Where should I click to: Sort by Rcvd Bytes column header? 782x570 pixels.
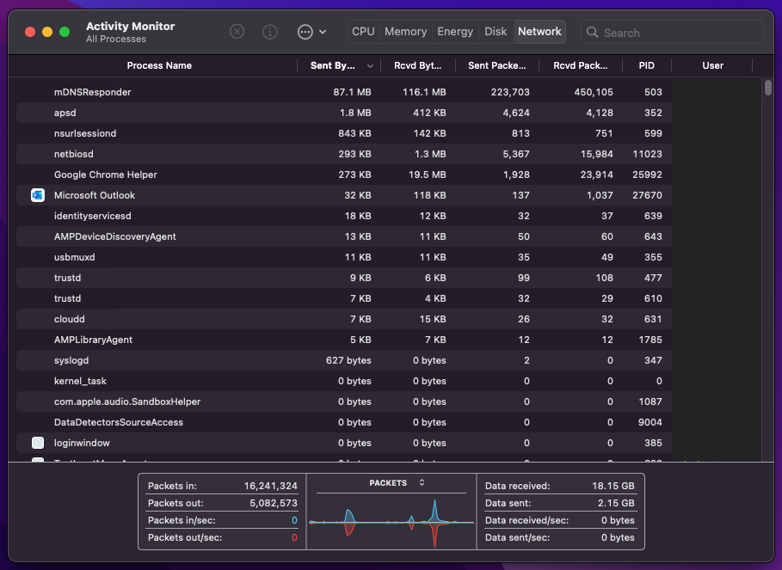tap(417, 65)
